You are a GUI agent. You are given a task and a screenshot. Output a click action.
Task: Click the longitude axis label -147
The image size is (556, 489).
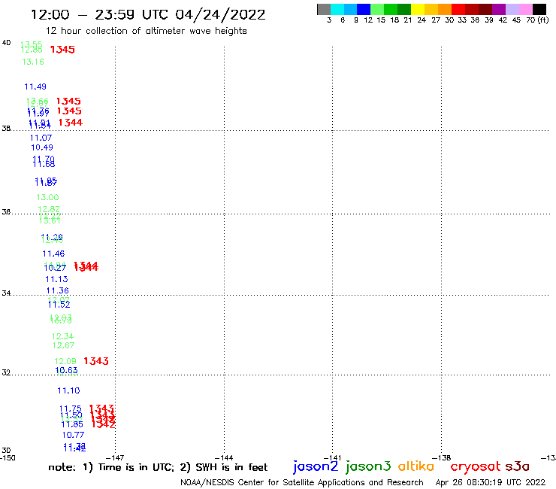(115, 458)
